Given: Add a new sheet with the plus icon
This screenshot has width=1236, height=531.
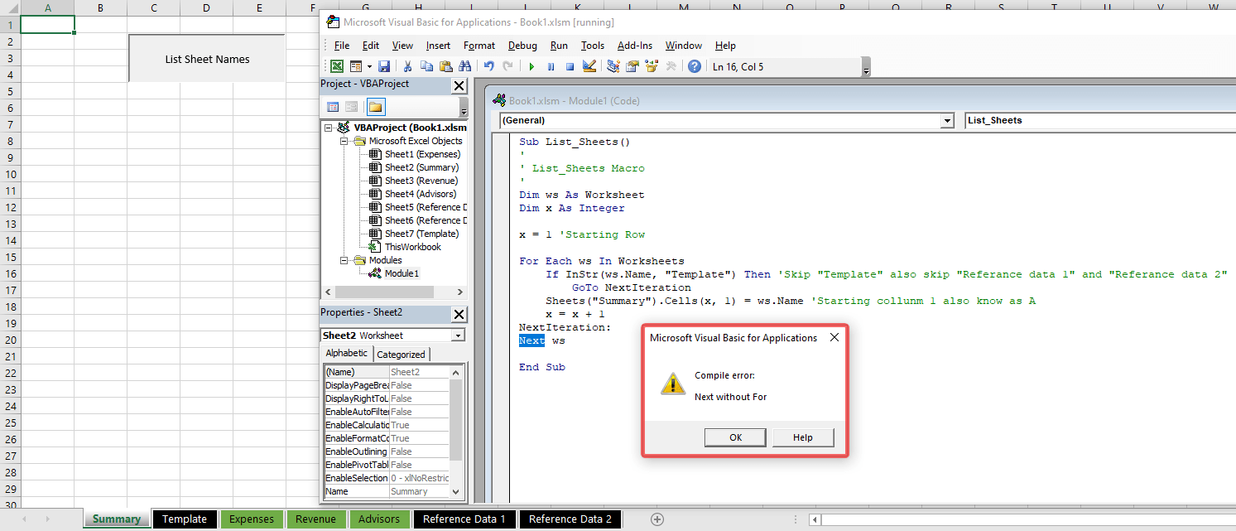Looking at the screenshot, I should click(x=657, y=519).
